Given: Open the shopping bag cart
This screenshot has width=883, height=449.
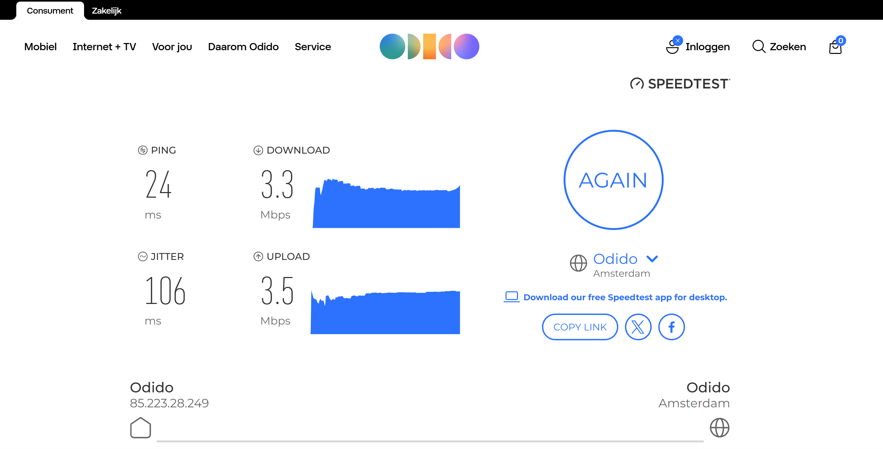Looking at the screenshot, I should pyautogui.click(x=835, y=47).
